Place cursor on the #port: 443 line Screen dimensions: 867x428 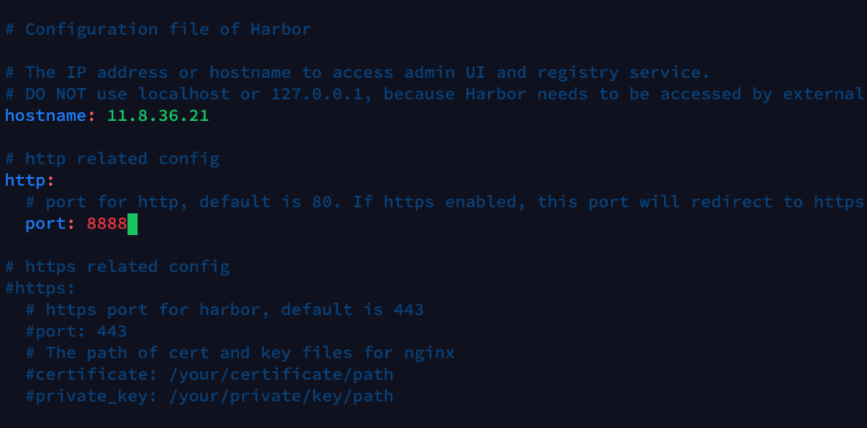point(75,331)
